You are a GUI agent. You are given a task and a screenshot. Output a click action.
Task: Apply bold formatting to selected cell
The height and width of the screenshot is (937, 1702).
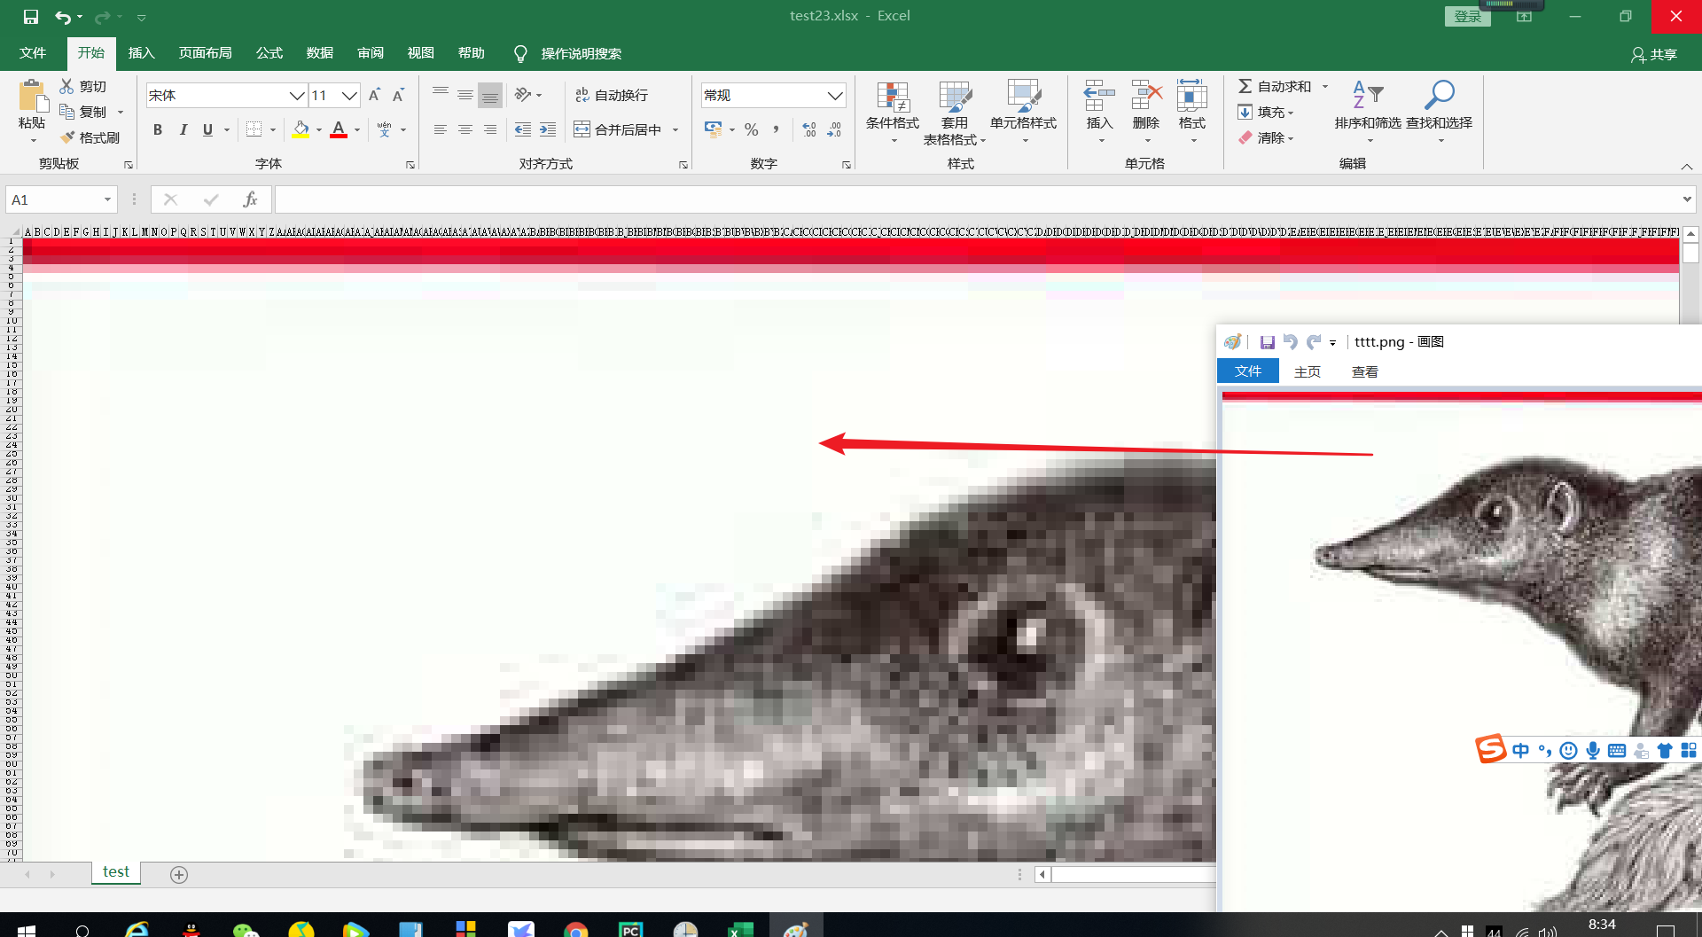[x=157, y=129]
